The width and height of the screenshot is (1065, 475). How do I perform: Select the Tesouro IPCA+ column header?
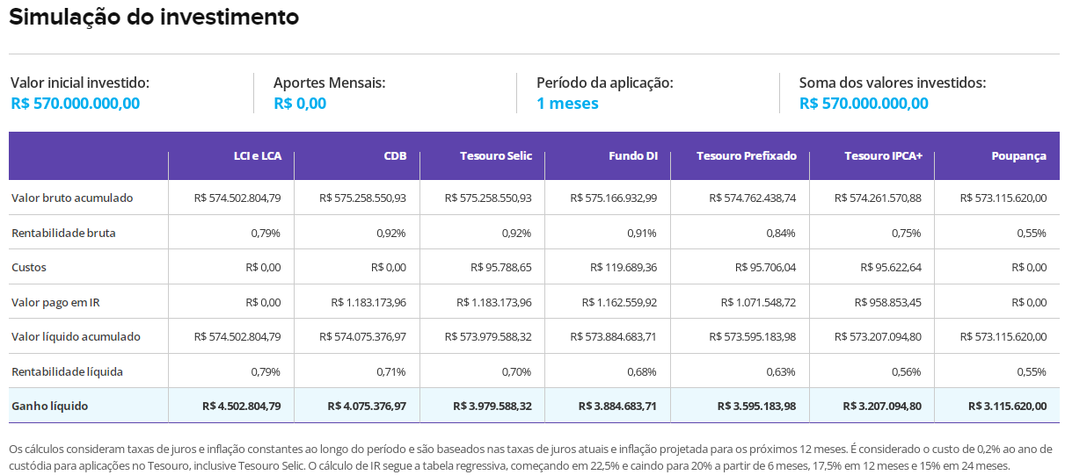click(x=883, y=156)
